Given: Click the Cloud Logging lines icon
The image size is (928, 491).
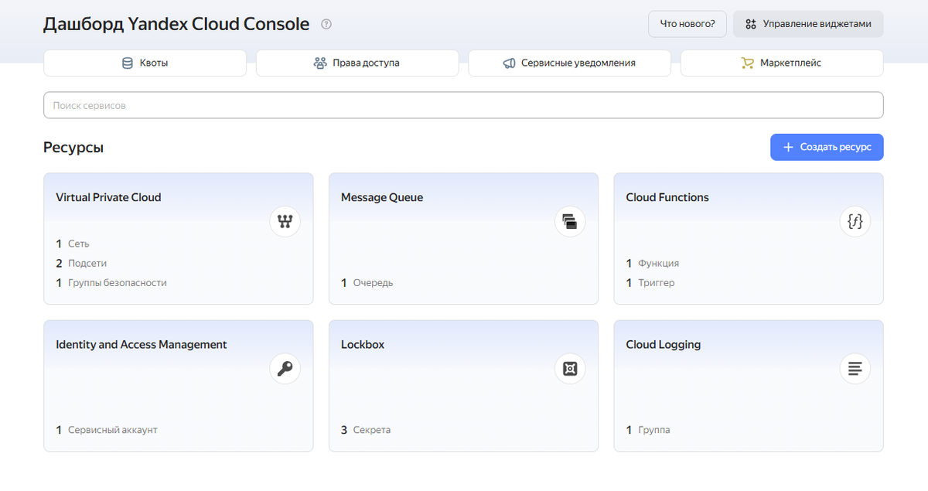Looking at the screenshot, I should (855, 369).
